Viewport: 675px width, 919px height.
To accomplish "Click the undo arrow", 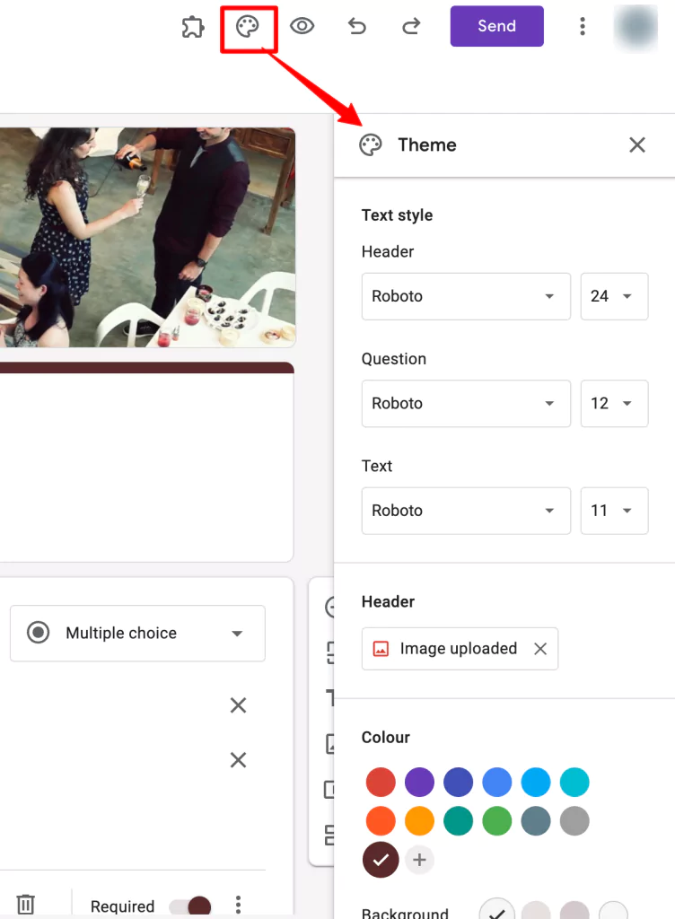I will [x=357, y=26].
